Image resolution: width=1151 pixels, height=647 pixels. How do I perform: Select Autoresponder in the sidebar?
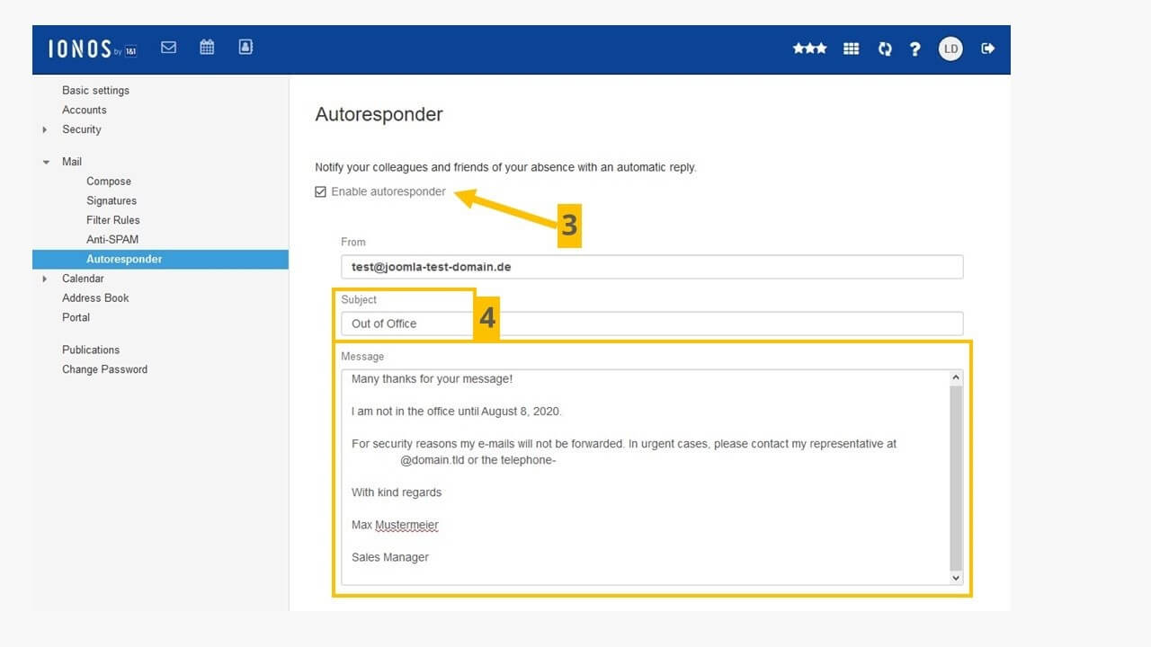pos(160,259)
